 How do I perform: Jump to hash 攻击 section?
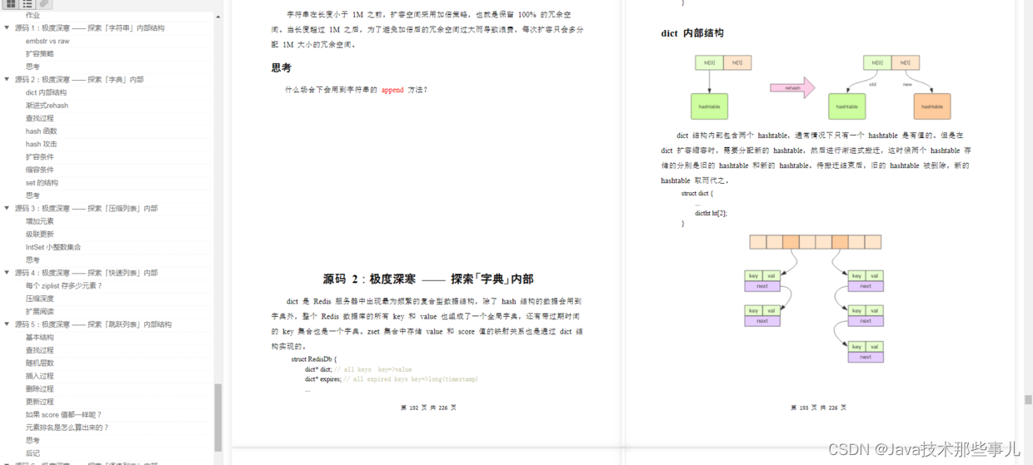pyautogui.click(x=41, y=144)
